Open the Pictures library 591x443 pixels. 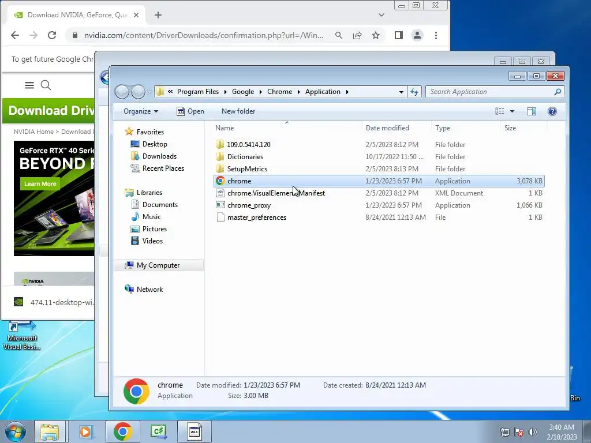coord(155,228)
